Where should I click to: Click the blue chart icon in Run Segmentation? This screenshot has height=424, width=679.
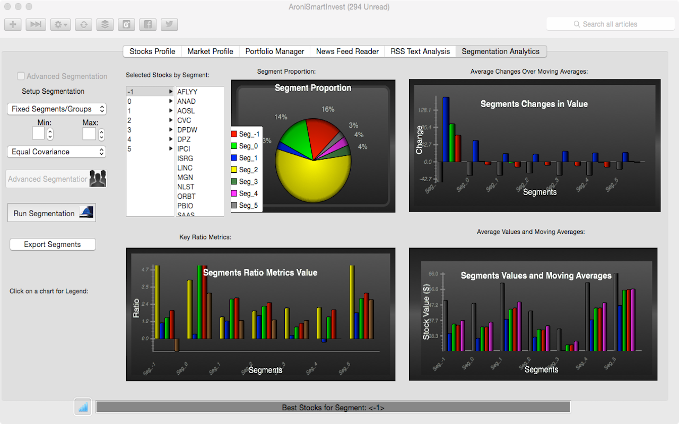[86, 213]
